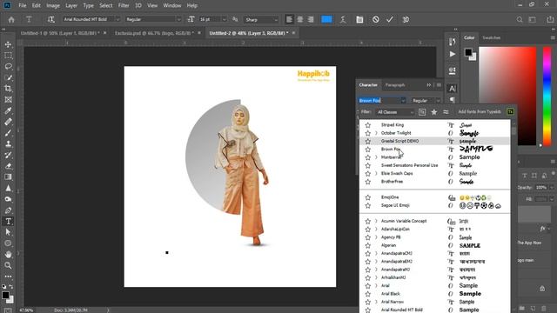Image resolution: width=557 pixels, height=313 pixels.
Task: Select the Eraser tool
Action: (8, 166)
